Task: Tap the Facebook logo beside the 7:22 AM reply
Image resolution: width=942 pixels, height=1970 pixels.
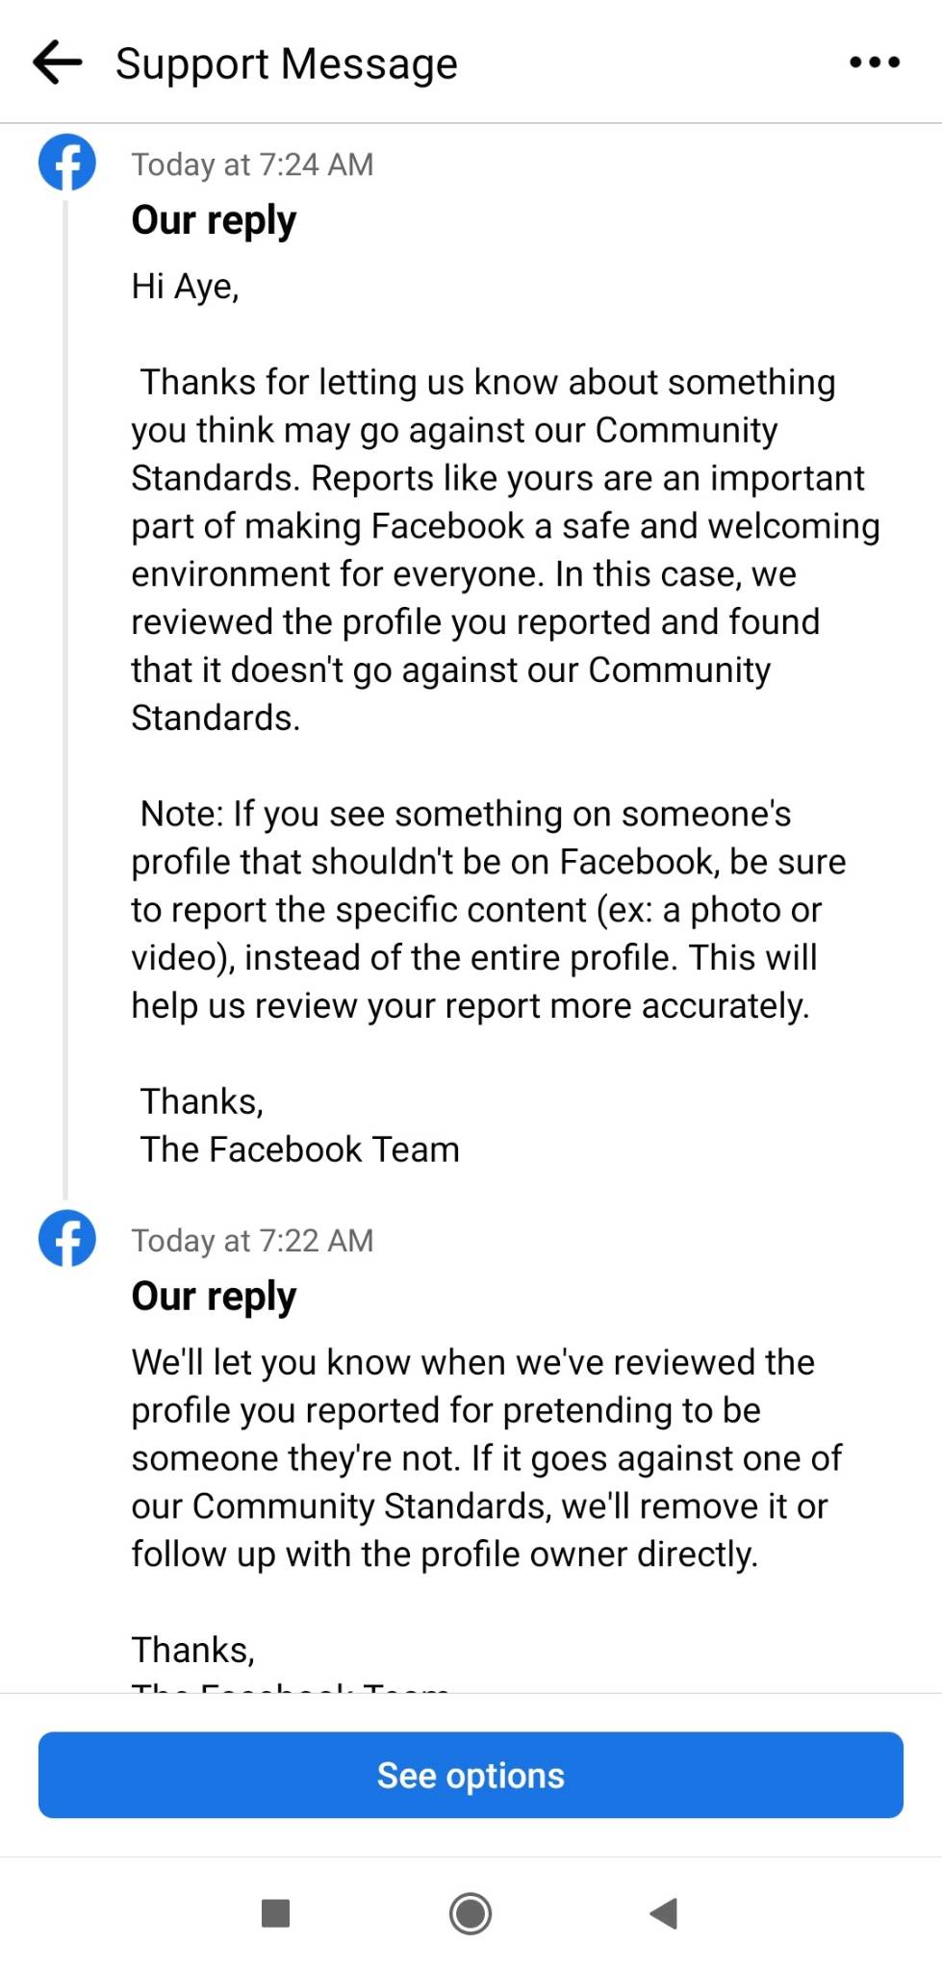Action: 65,1239
